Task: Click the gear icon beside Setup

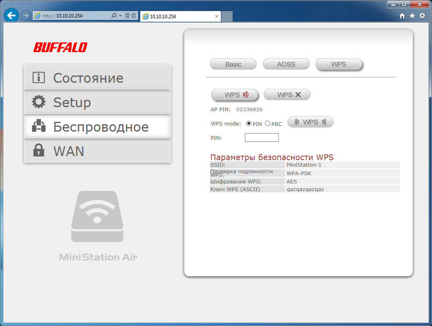Action: point(39,102)
